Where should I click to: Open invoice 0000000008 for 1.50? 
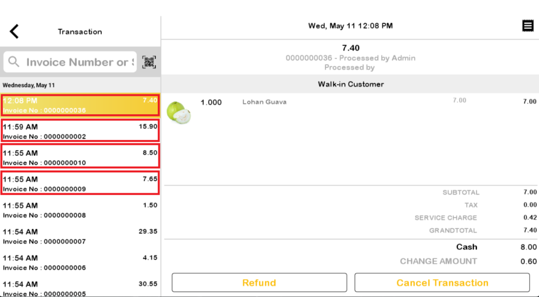tap(80, 210)
